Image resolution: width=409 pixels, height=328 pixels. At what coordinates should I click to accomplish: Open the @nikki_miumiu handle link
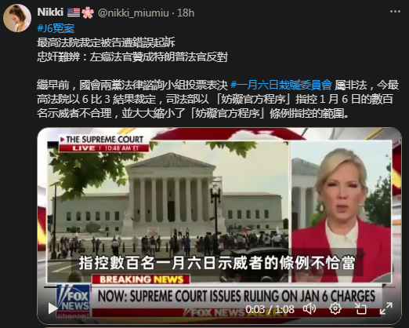pos(133,13)
